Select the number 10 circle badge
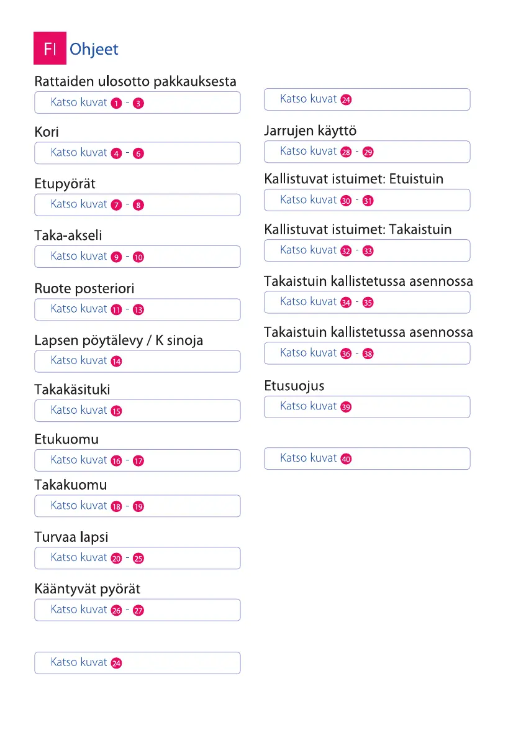Screen dimensions: 521x740 (138, 257)
